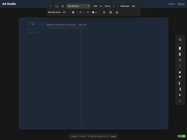Click the AA Studio logo title

pos(9,4)
